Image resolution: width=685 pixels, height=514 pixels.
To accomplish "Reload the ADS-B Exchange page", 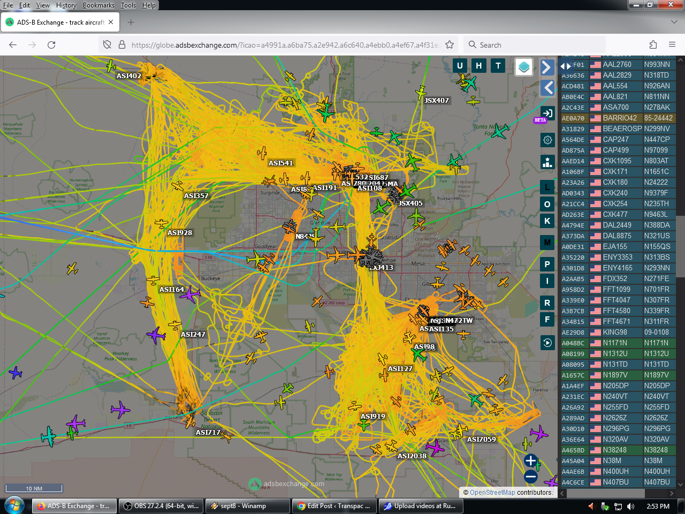I will [x=51, y=45].
